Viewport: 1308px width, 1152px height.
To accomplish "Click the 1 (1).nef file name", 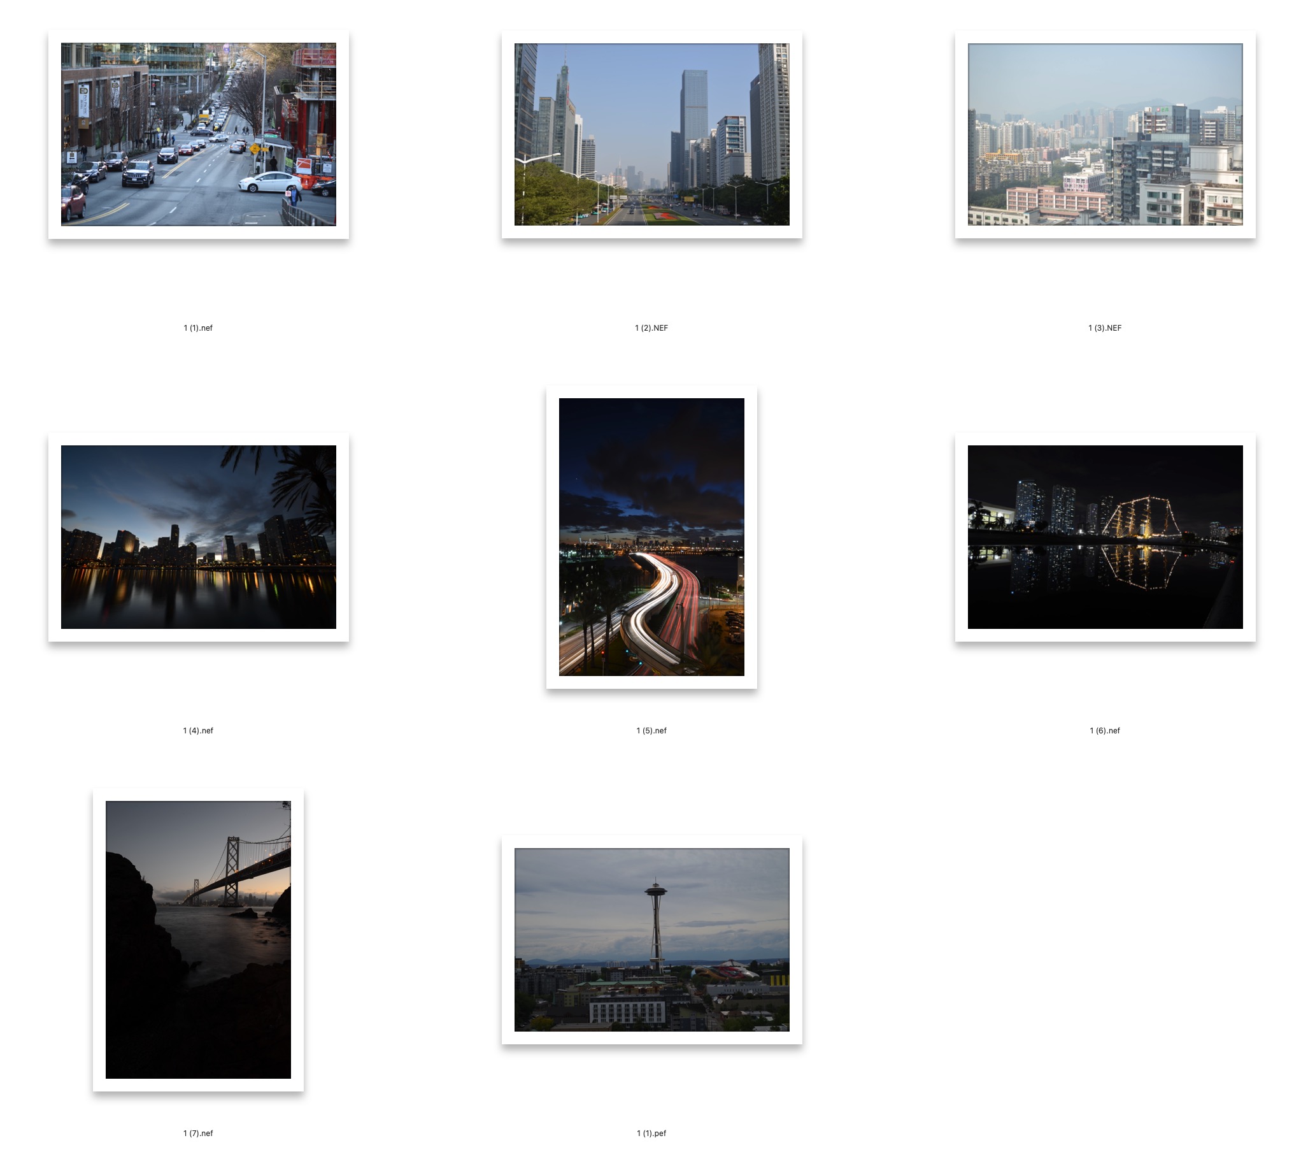I will pyautogui.click(x=199, y=328).
